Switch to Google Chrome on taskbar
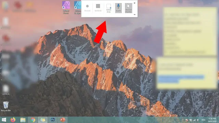219x123 pixels. coord(33,120)
